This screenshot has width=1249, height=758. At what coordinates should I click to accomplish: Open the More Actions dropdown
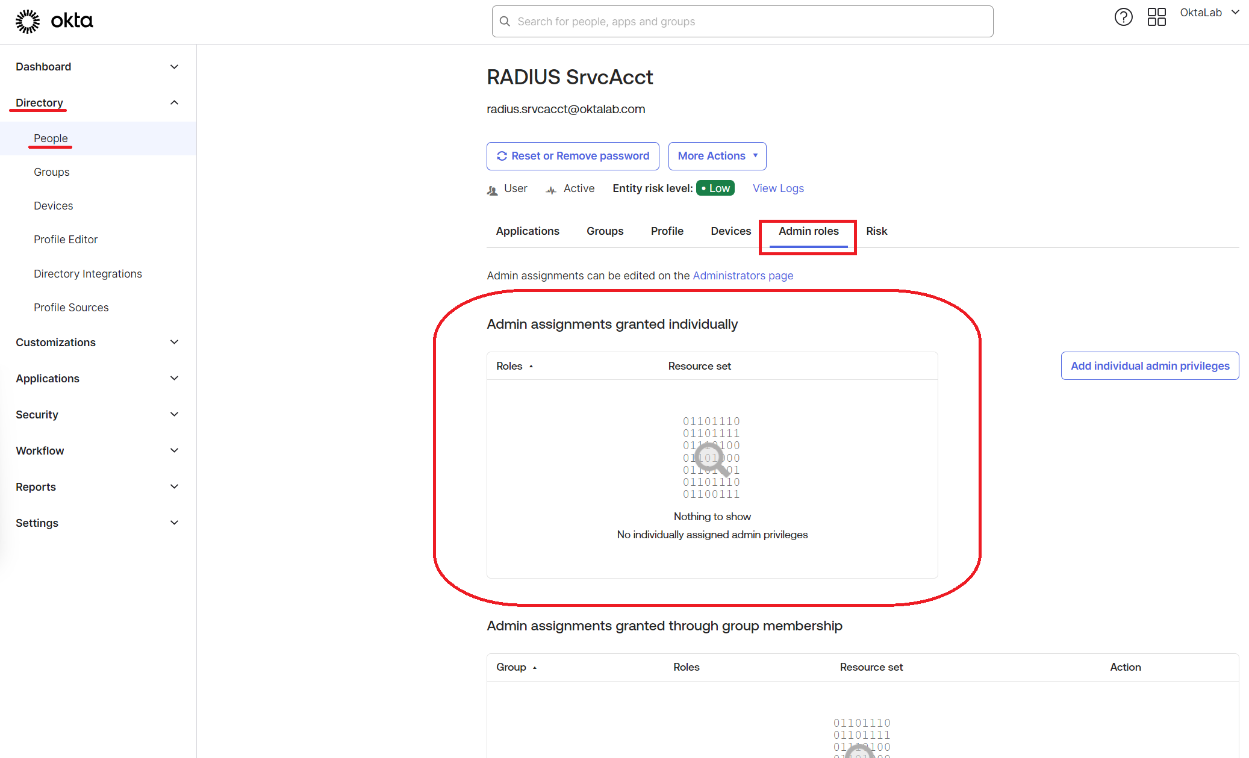click(x=717, y=155)
